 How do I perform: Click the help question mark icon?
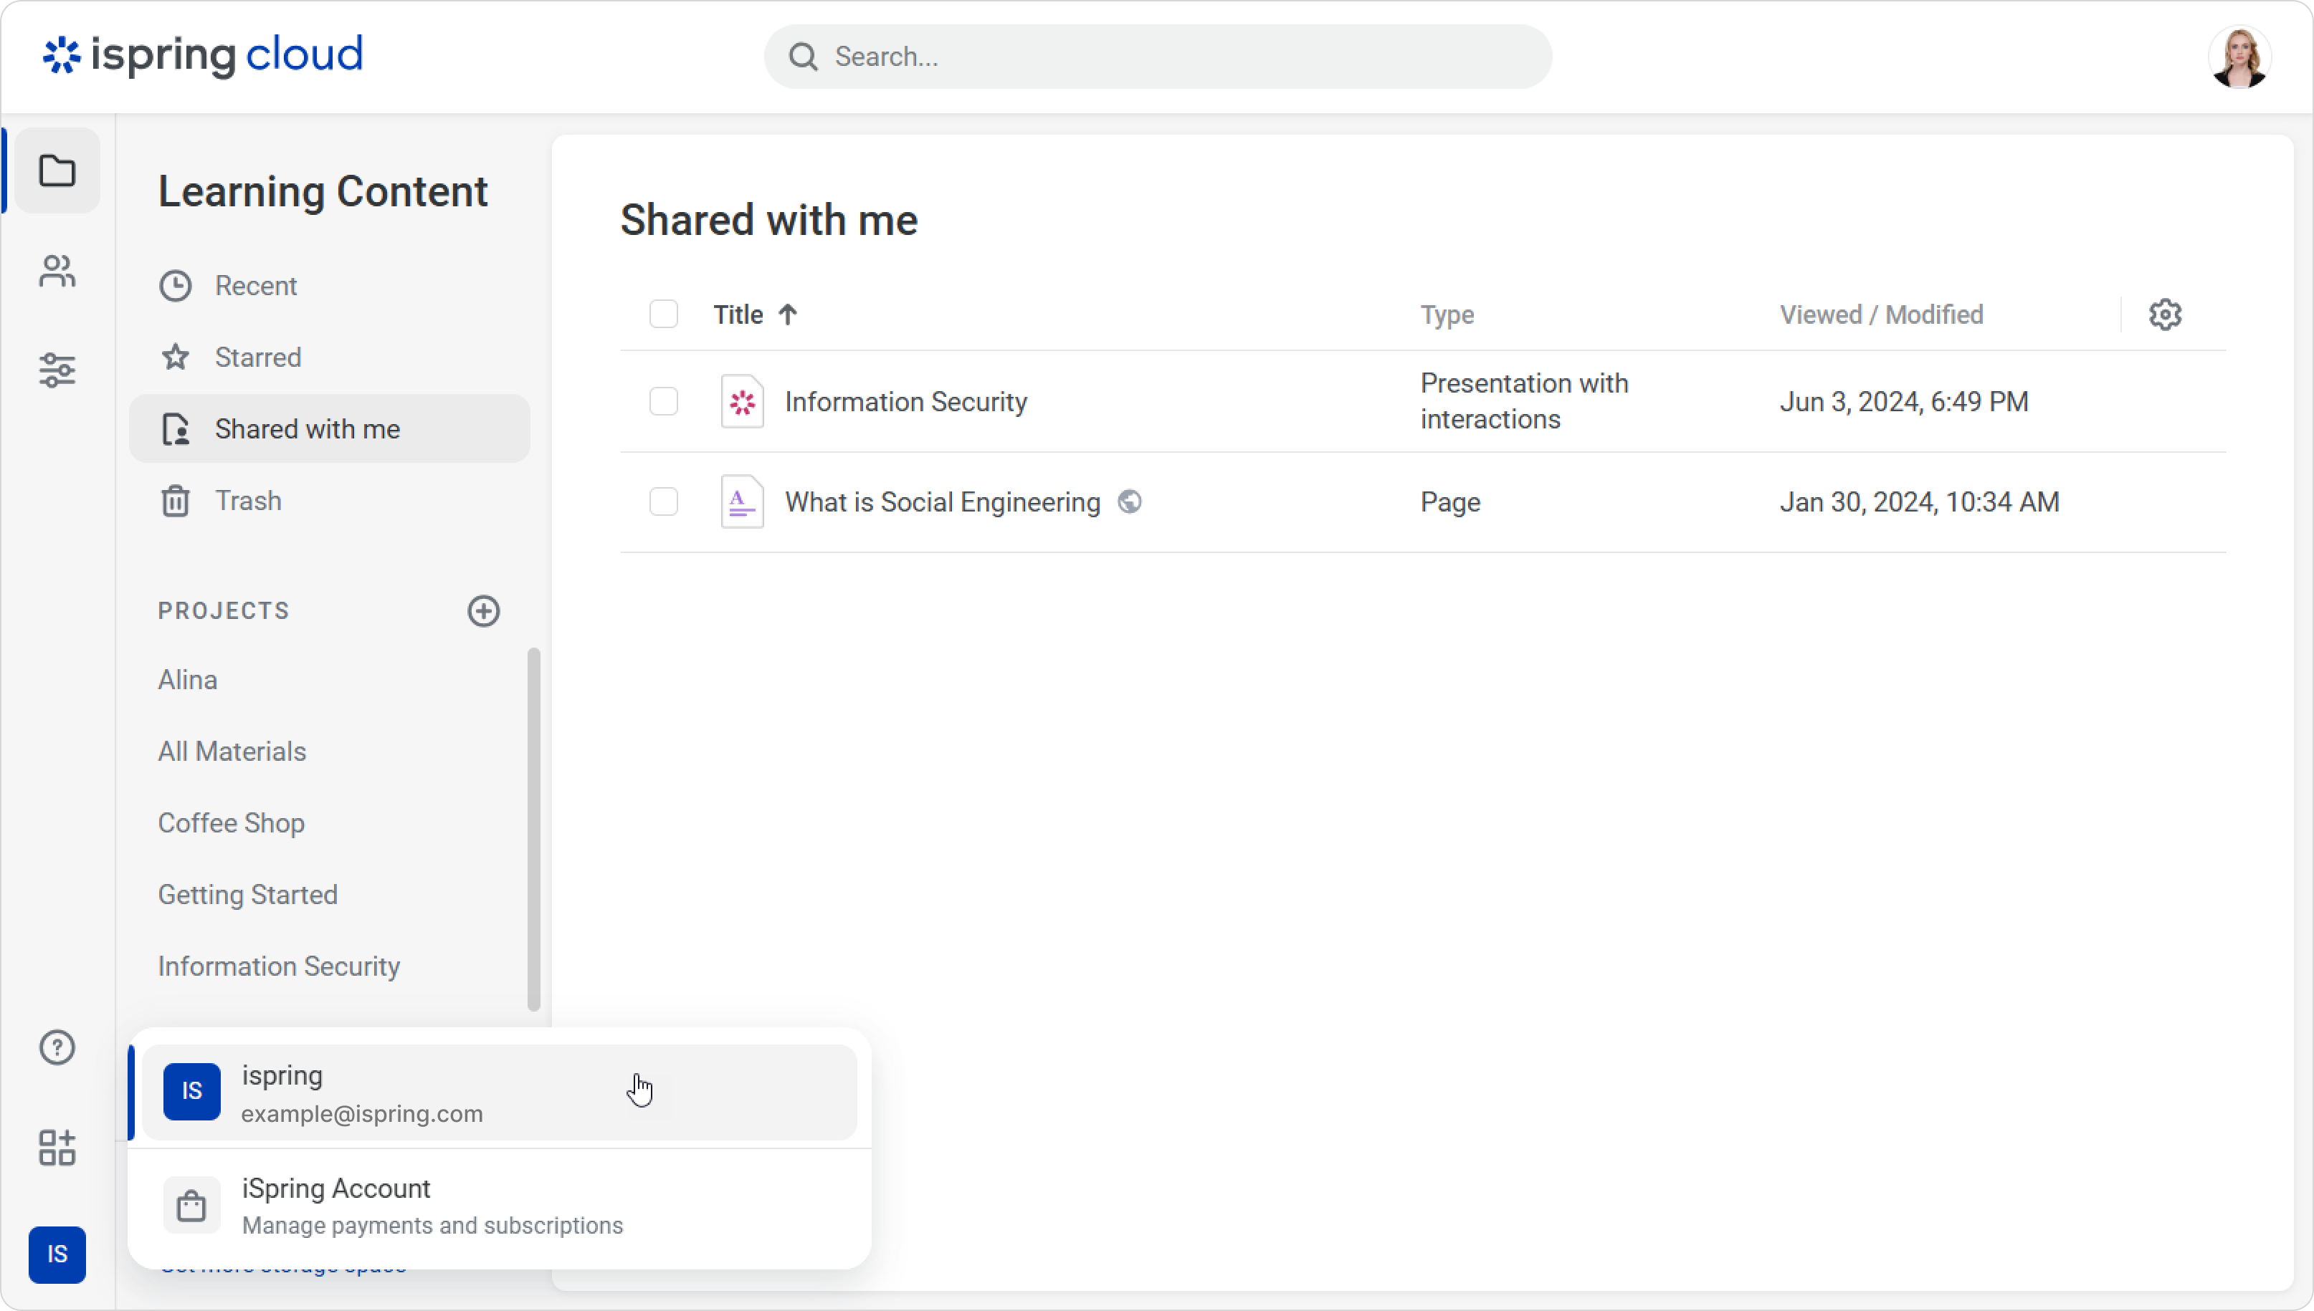click(x=57, y=1047)
